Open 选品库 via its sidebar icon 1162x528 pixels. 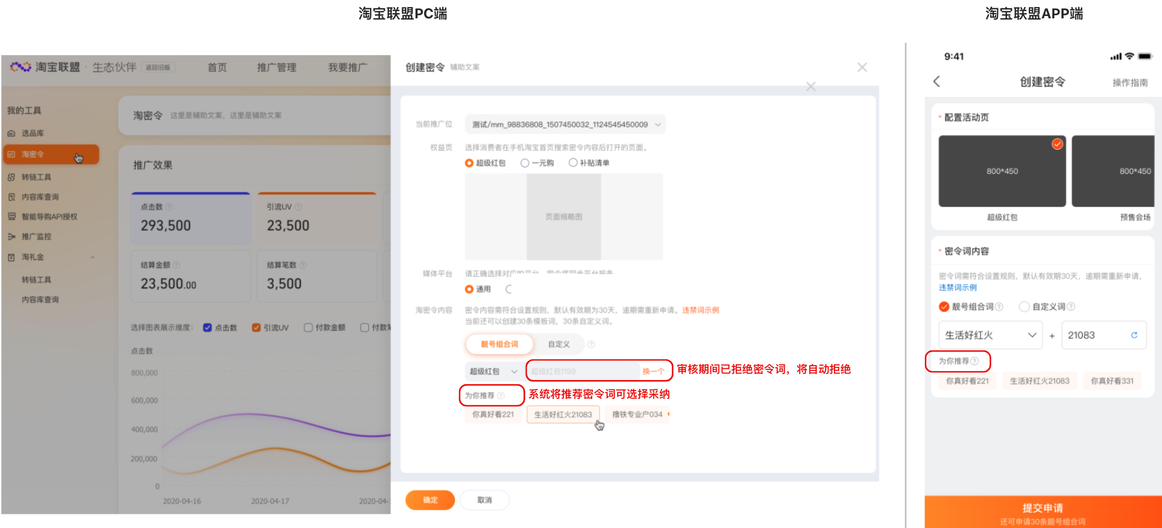(x=11, y=134)
